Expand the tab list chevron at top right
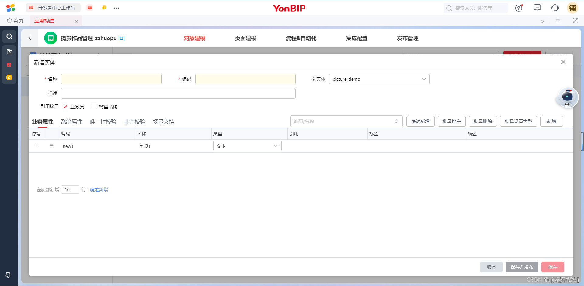584x286 pixels. coord(542,21)
